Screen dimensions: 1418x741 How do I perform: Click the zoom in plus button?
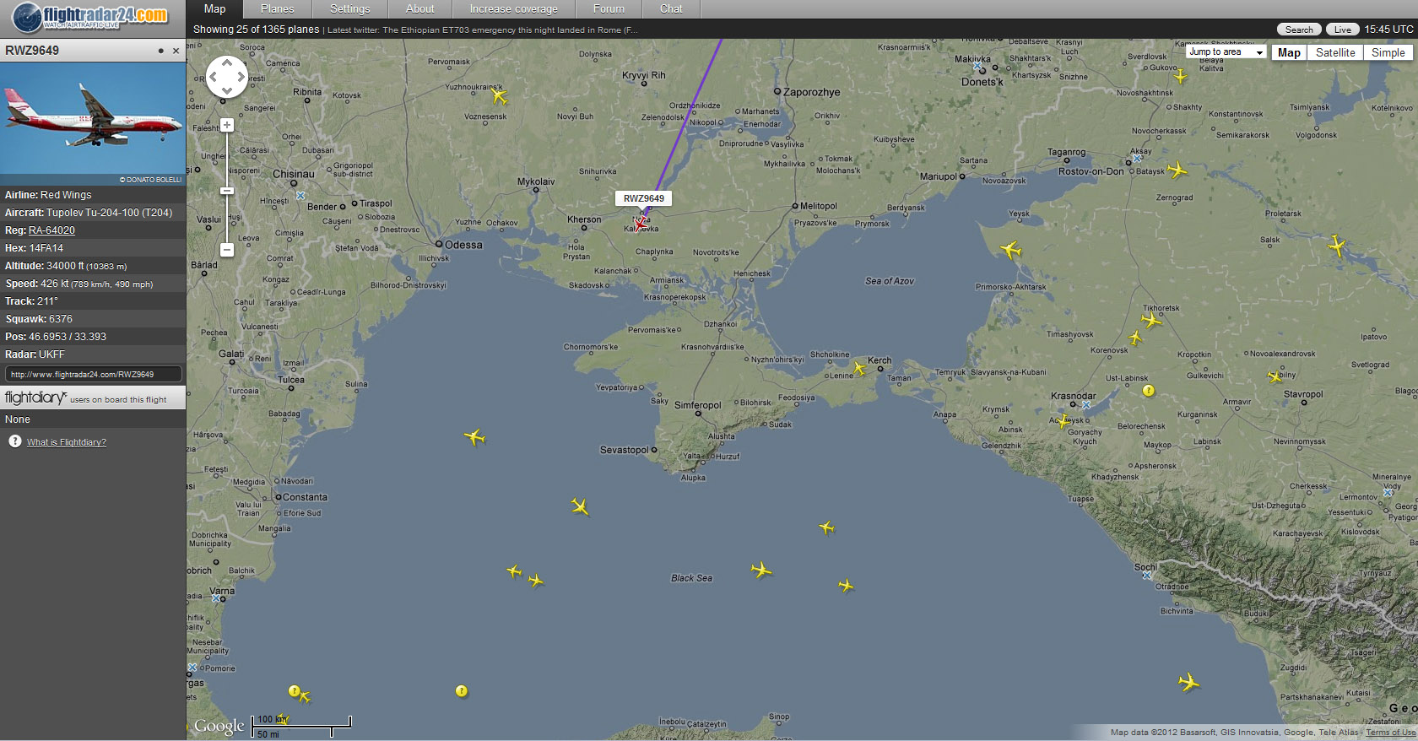[x=226, y=125]
